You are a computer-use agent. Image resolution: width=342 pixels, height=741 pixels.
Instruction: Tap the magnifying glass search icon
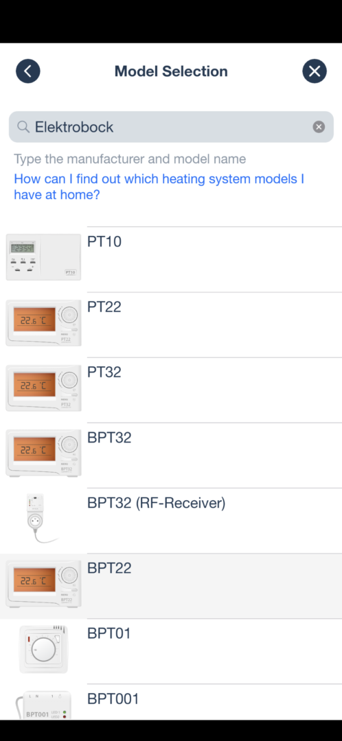pyautogui.click(x=23, y=127)
